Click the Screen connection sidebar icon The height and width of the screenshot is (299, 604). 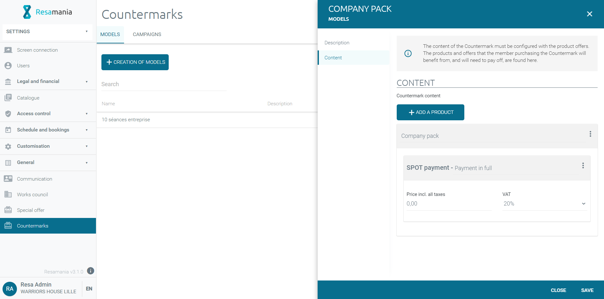8,50
